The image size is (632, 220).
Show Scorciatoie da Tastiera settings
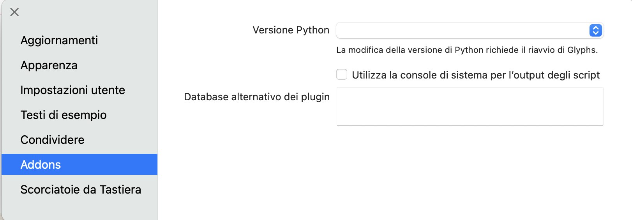coord(81,190)
